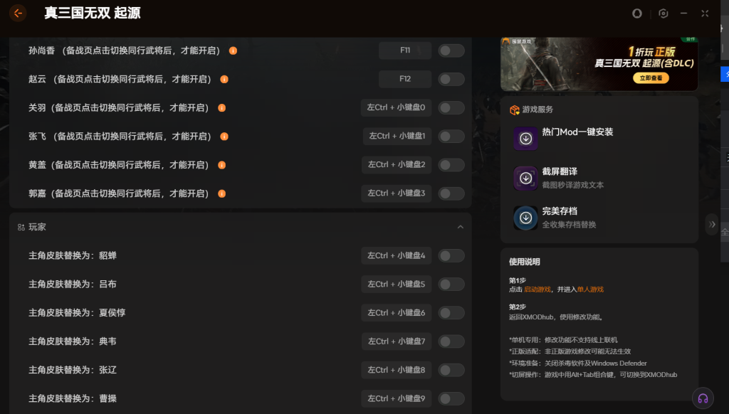This screenshot has height=414, width=729.
Task: Expand the side panel double-arrow handle
Action: tap(712, 224)
